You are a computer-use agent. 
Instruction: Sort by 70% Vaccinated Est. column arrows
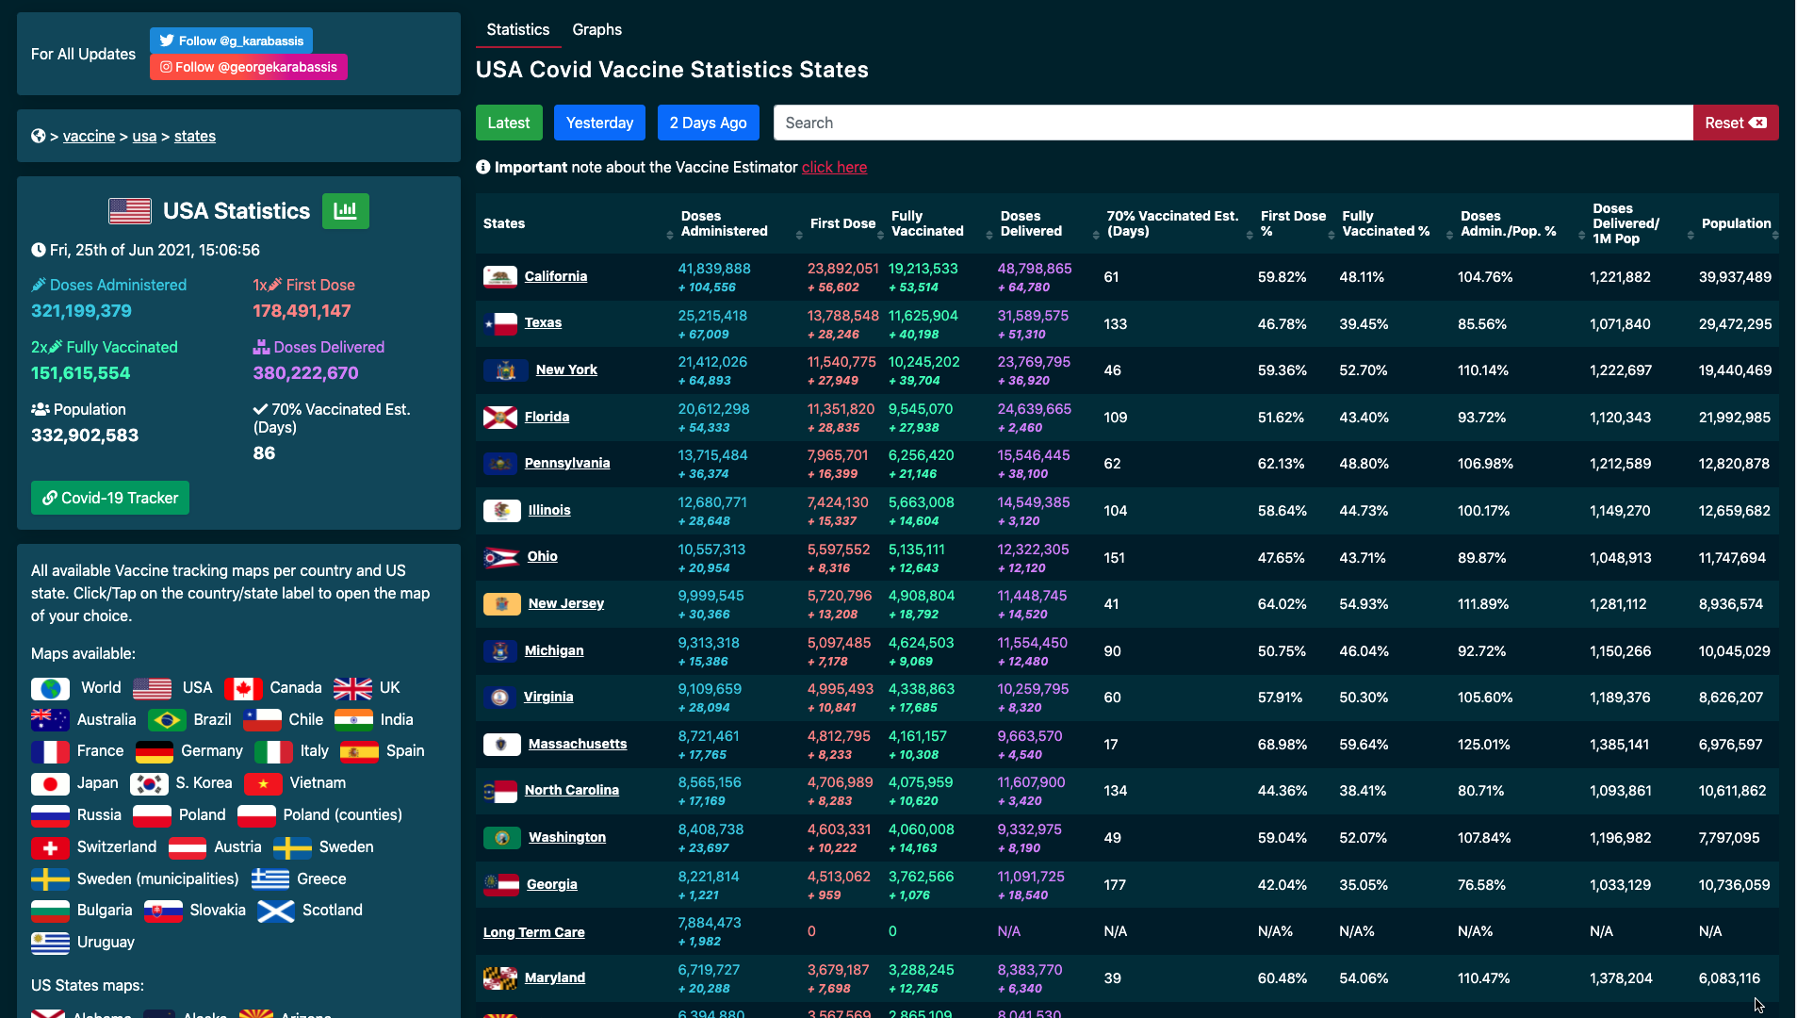[1250, 235]
